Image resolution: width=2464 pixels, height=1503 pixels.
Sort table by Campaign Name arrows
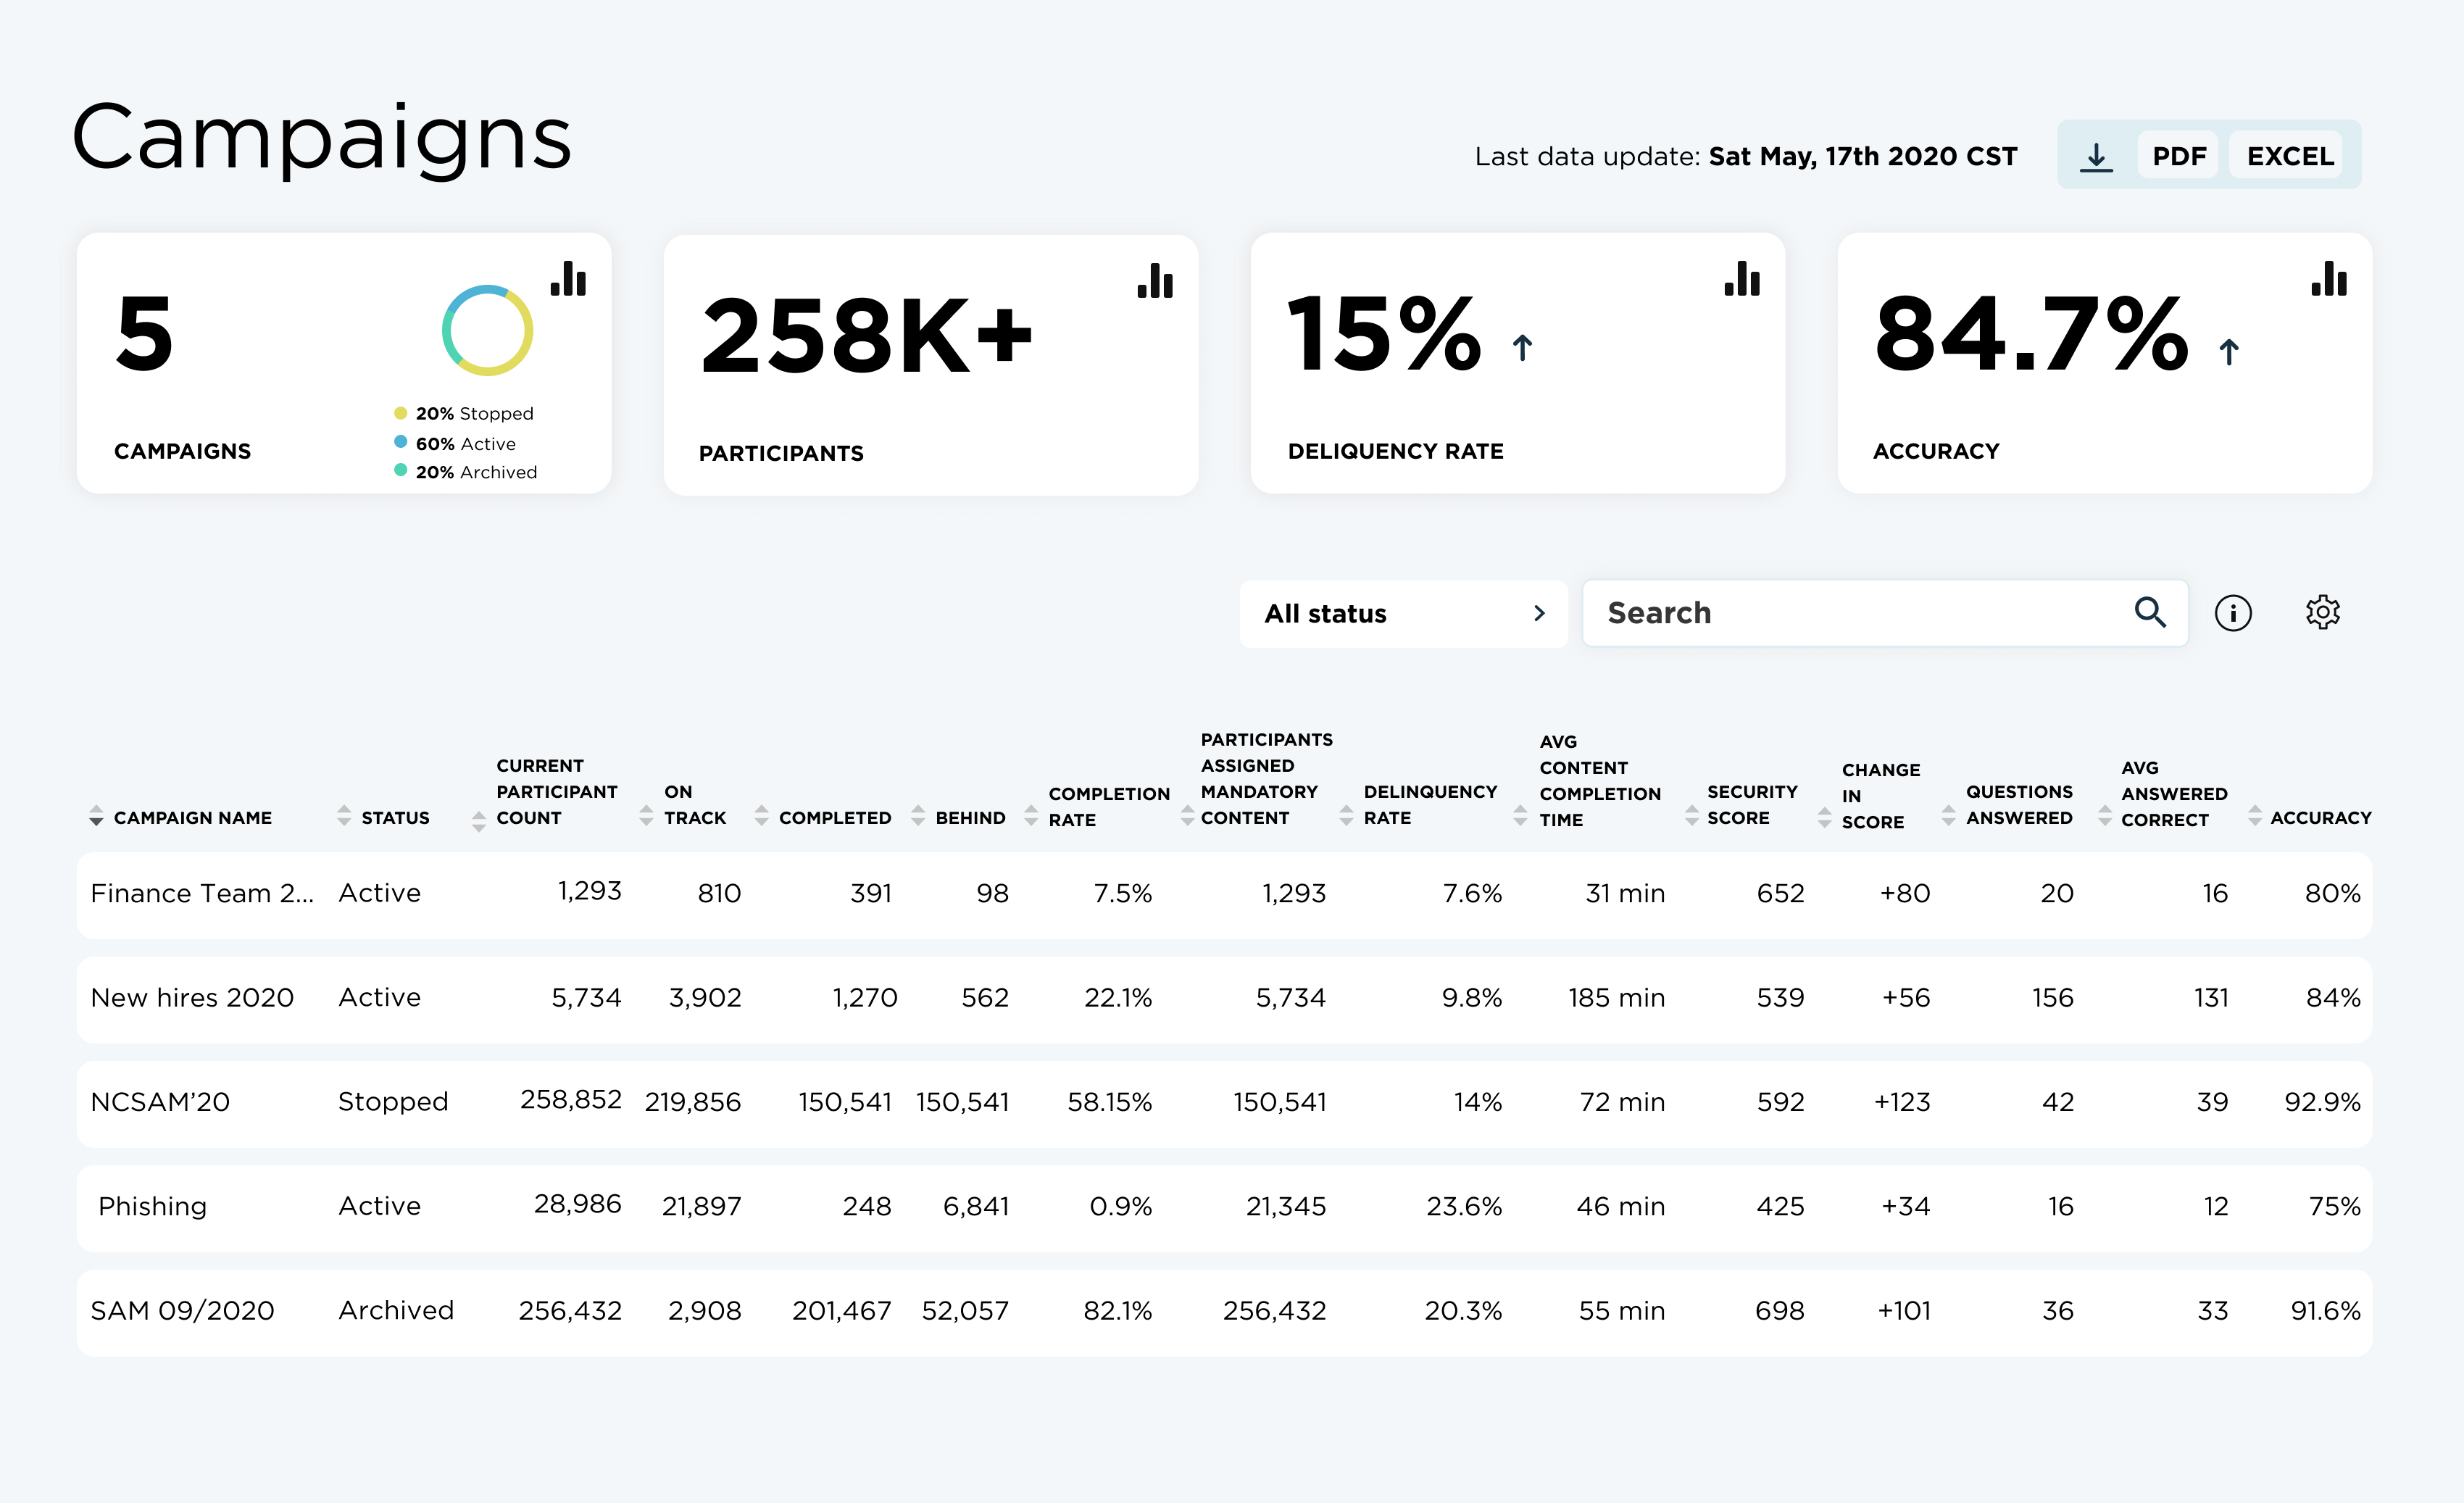[x=96, y=816]
